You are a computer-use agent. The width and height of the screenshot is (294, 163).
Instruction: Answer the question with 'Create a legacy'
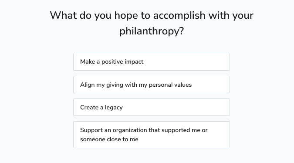[x=152, y=107]
